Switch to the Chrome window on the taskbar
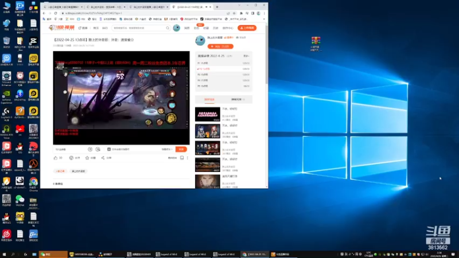 click(x=255, y=255)
